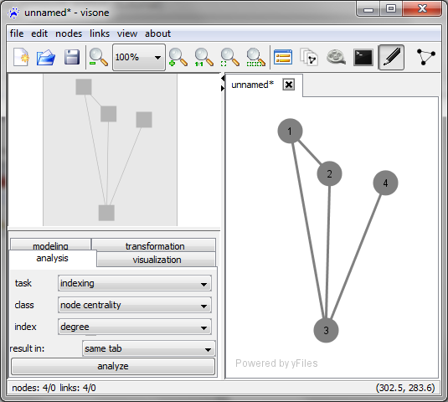Expand the 100% zoom level dropdown
448x402 pixels.
click(x=139, y=57)
